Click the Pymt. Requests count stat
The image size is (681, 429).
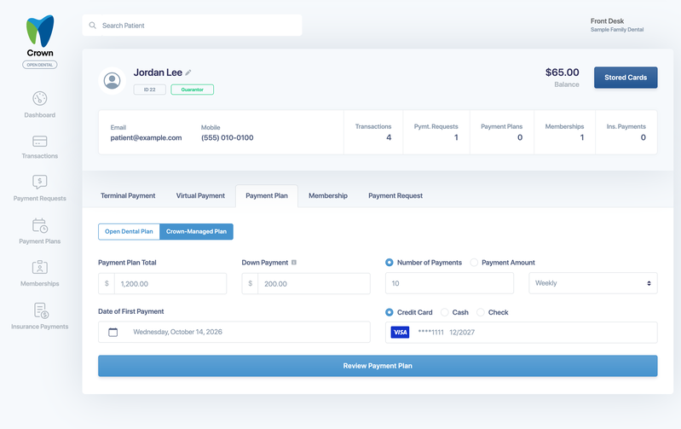[x=436, y=132]
